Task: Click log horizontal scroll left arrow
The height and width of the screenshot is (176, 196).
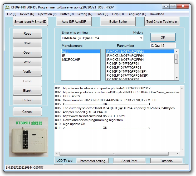Action: click(57, 154)
